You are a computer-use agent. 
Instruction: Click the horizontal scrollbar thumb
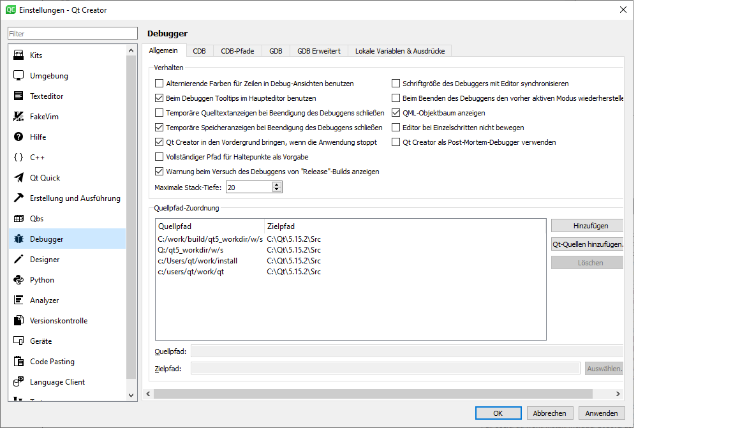373,394
